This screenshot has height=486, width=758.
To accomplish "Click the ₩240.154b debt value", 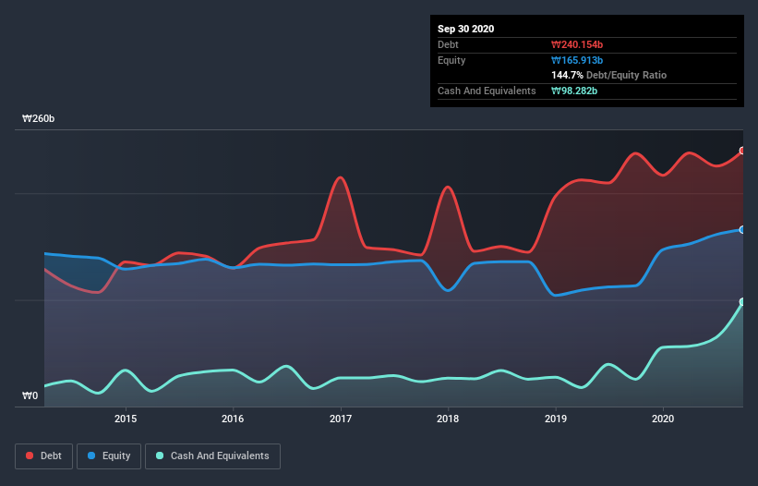I will pyautogui.click(x=577, y=45).
